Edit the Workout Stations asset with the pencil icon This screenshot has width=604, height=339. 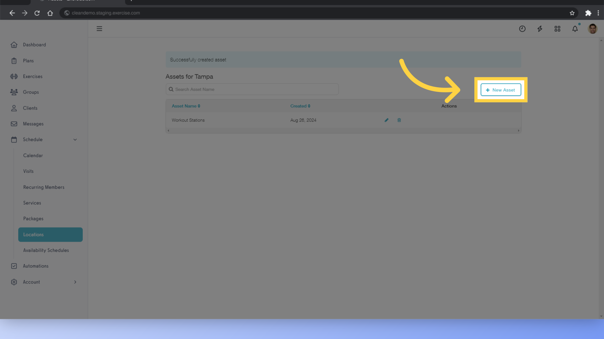[x=386, y=120]
